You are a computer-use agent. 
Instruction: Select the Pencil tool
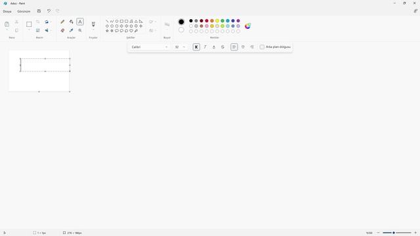tap(63, 22)
